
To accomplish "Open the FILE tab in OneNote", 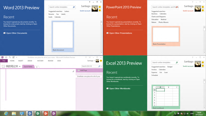I will click(4, 61).
